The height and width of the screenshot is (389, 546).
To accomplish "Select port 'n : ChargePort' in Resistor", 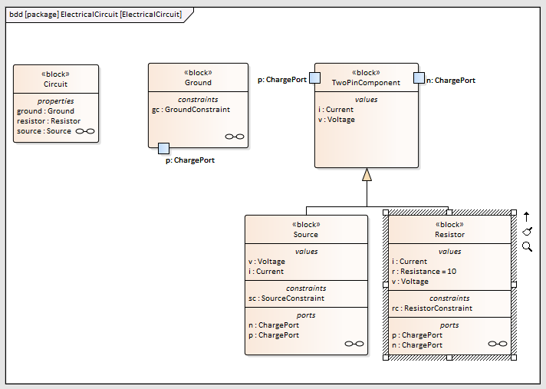I will coord(417,345).
